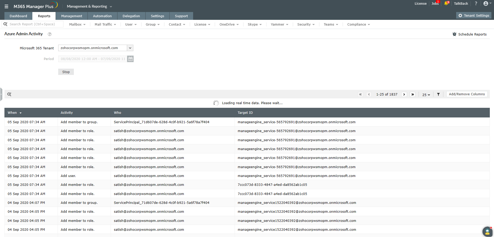Expand the License reports menu
The image size is (494, 237).
(x=202, y=24)
